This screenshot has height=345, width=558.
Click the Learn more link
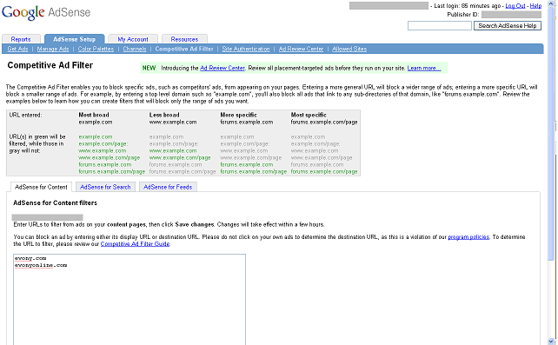tap(424, 69)
